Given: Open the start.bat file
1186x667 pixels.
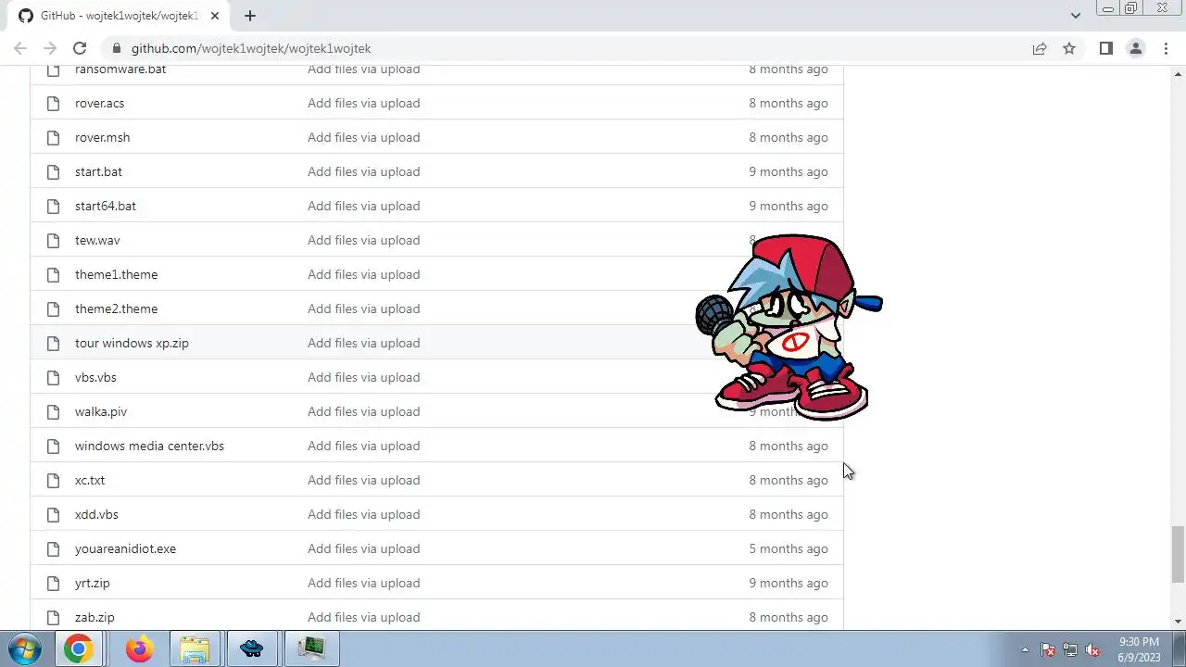Looking at the screenshot, I should point(98,171).
